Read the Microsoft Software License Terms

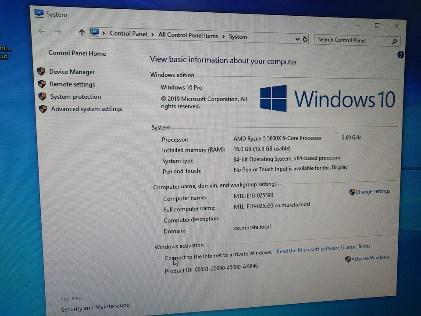pyautogui.click(x=323, y=249)
